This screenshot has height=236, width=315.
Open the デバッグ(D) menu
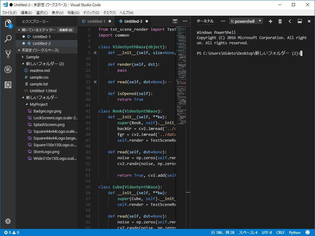pos(91,13)
